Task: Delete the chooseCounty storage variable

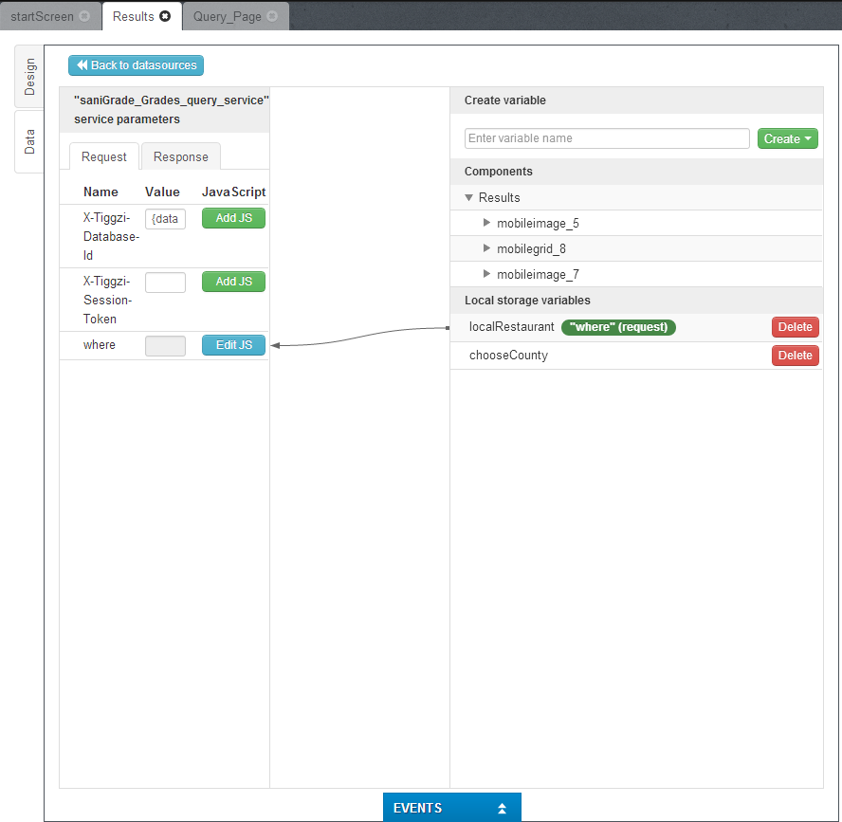Action: (x=795, y=356)
